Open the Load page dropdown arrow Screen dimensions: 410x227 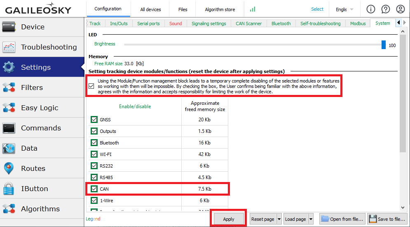[x=311, y=219]
